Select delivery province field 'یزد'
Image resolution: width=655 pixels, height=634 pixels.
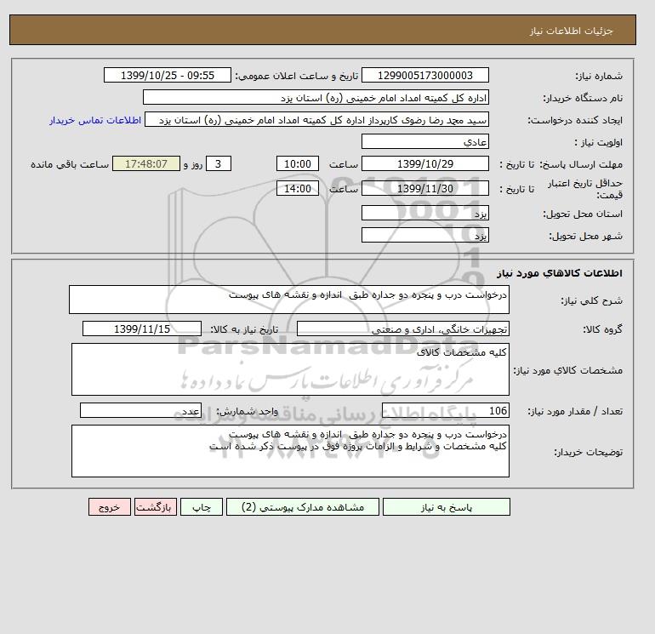click(424, 213)
